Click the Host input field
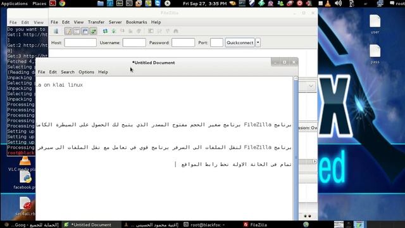405x228 pixels. point(80,42)
